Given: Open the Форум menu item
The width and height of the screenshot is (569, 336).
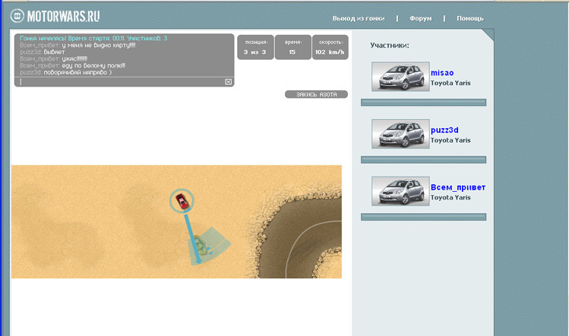Looking at the screenshot, I should pos(420,18).
